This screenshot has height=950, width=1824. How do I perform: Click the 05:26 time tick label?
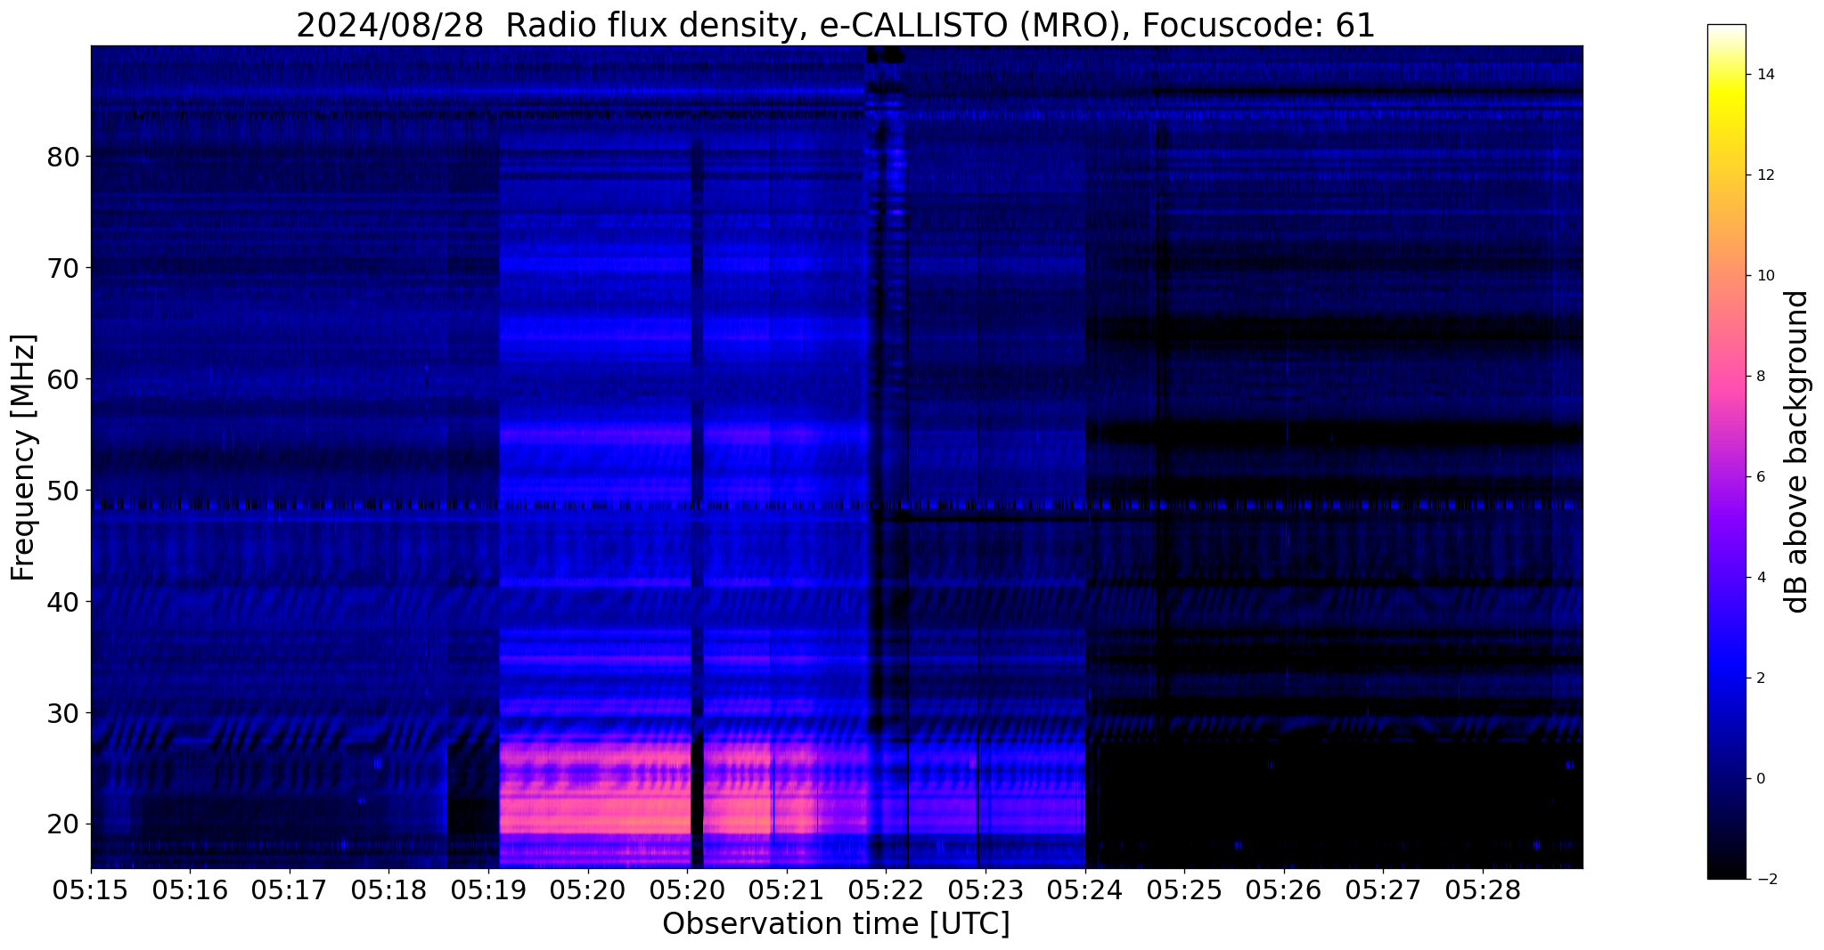(1283, 889)
